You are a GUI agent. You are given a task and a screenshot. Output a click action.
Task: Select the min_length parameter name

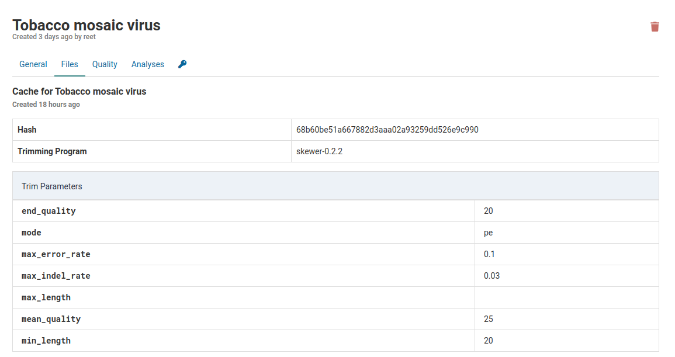46,341
